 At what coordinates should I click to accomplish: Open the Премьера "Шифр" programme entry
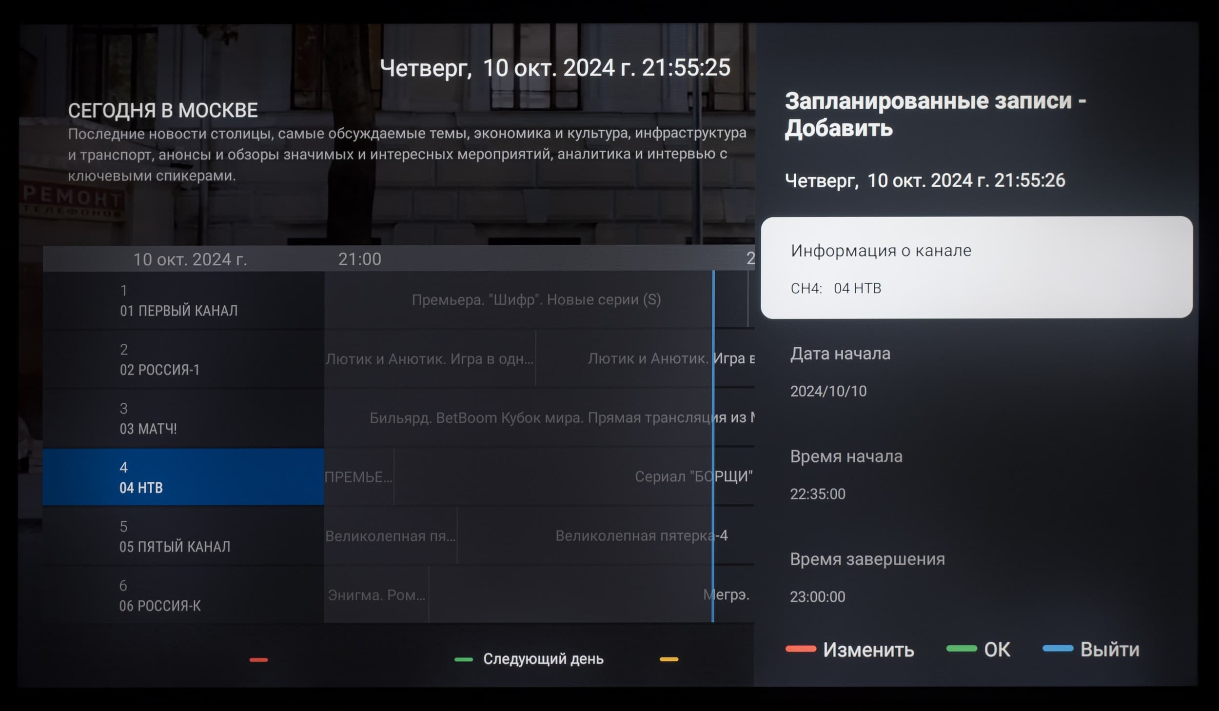pos(536,300)
